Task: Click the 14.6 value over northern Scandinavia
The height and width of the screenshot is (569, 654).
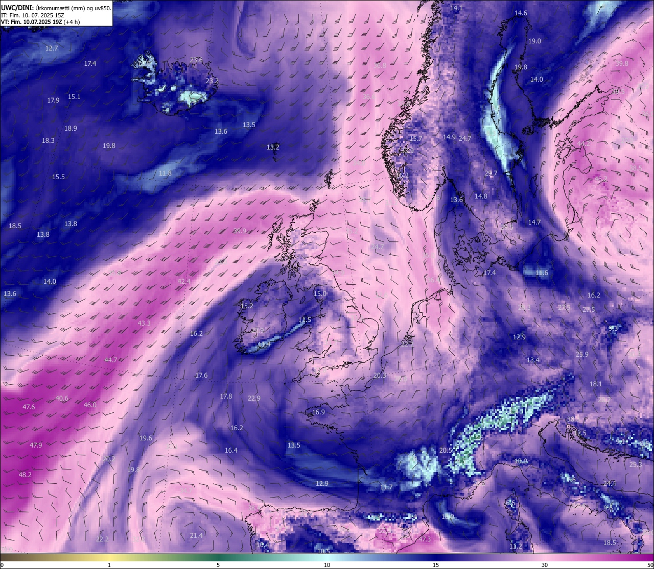Action: click(x=521, y=13)
